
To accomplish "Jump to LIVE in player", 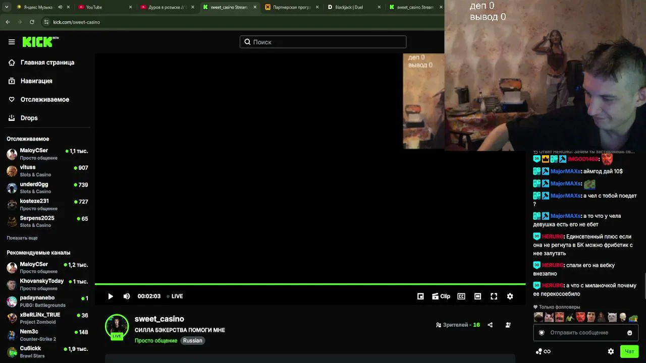I will (175, 296).
